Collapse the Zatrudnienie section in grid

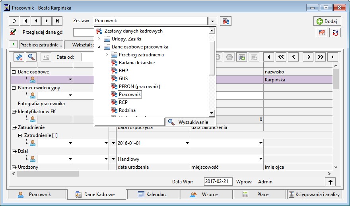[x=14, y=127]
